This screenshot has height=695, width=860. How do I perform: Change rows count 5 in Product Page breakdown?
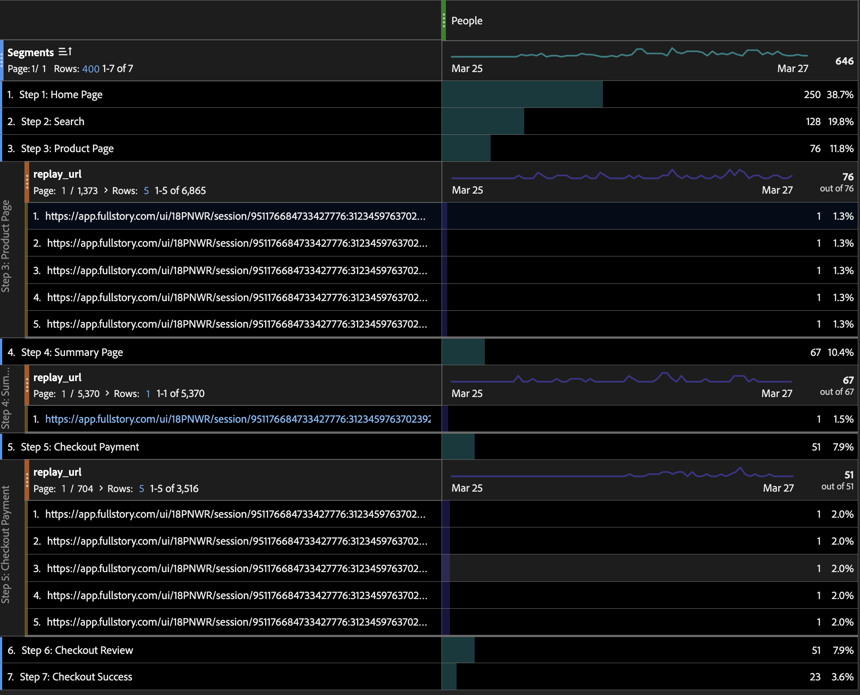click(146, 191)
